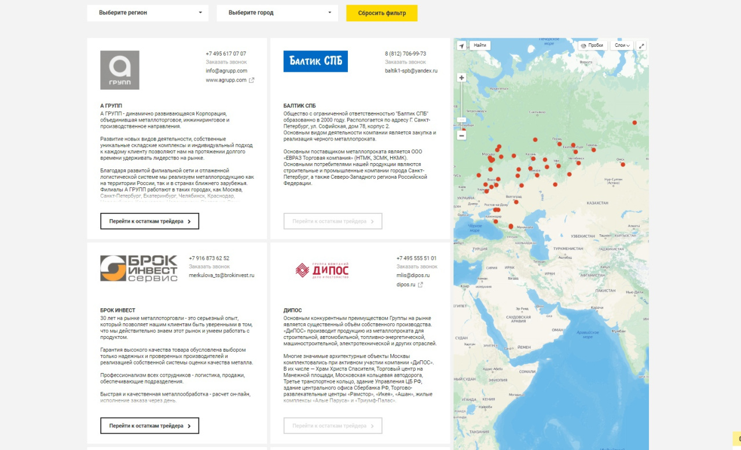Screen dimensions: 741x450
Task: Click the БАЛТИК СПБ card heading
Action: coord(299,106)
